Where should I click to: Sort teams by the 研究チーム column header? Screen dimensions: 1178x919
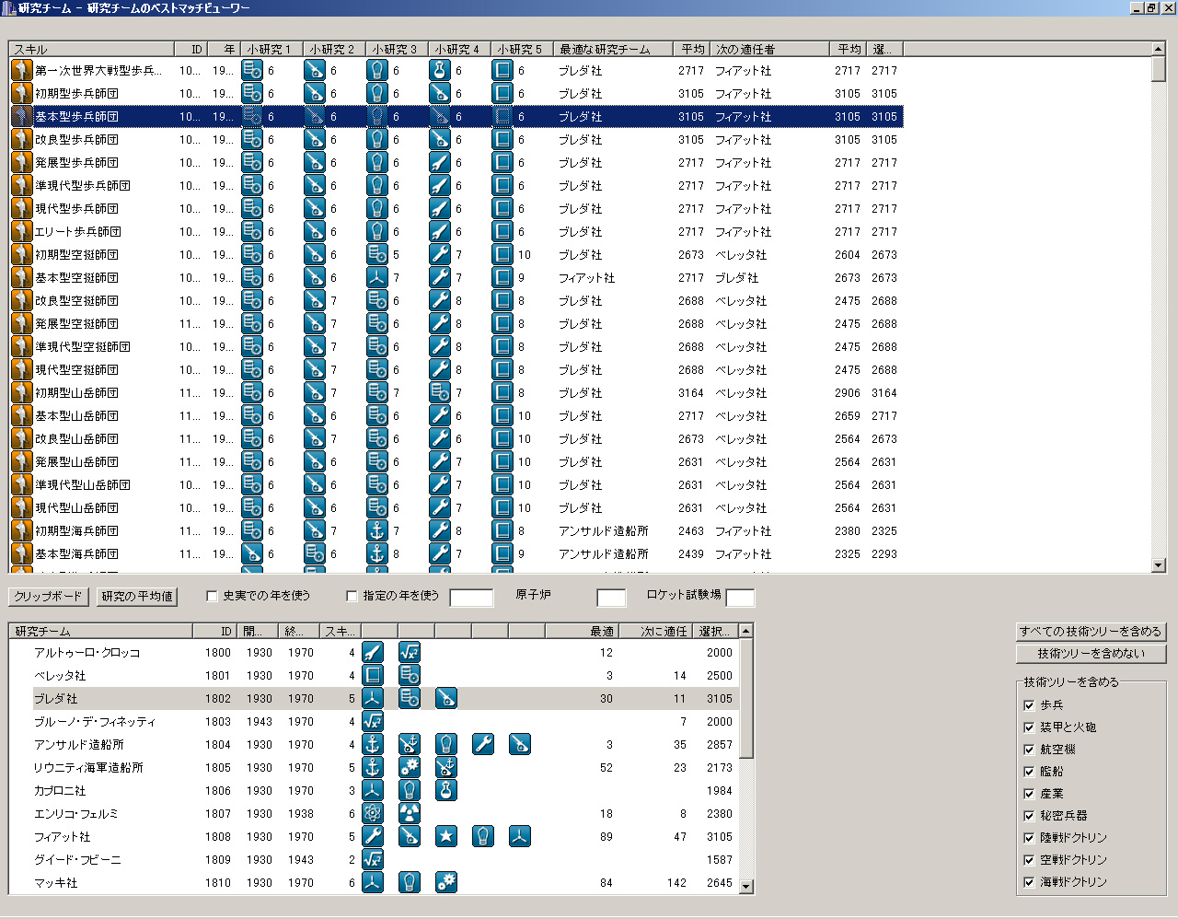[x=101, y=631]
